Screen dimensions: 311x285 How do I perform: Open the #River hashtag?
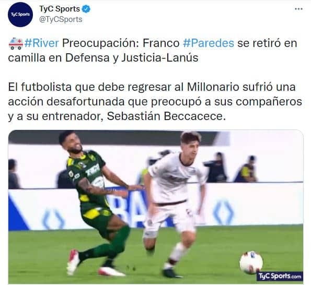(42, 43)
